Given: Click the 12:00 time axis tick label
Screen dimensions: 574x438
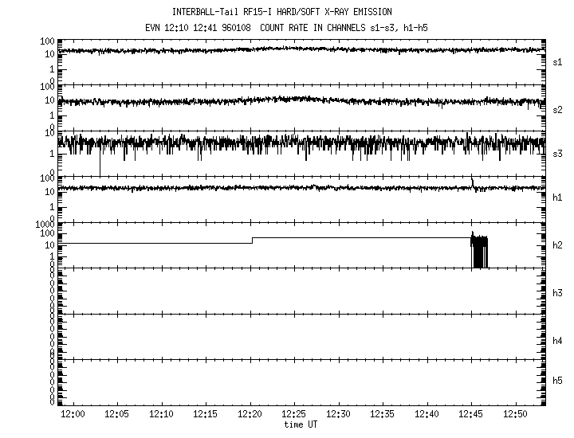Looking at the screenshot, I should pyautogui.click(x=73, y=415).
